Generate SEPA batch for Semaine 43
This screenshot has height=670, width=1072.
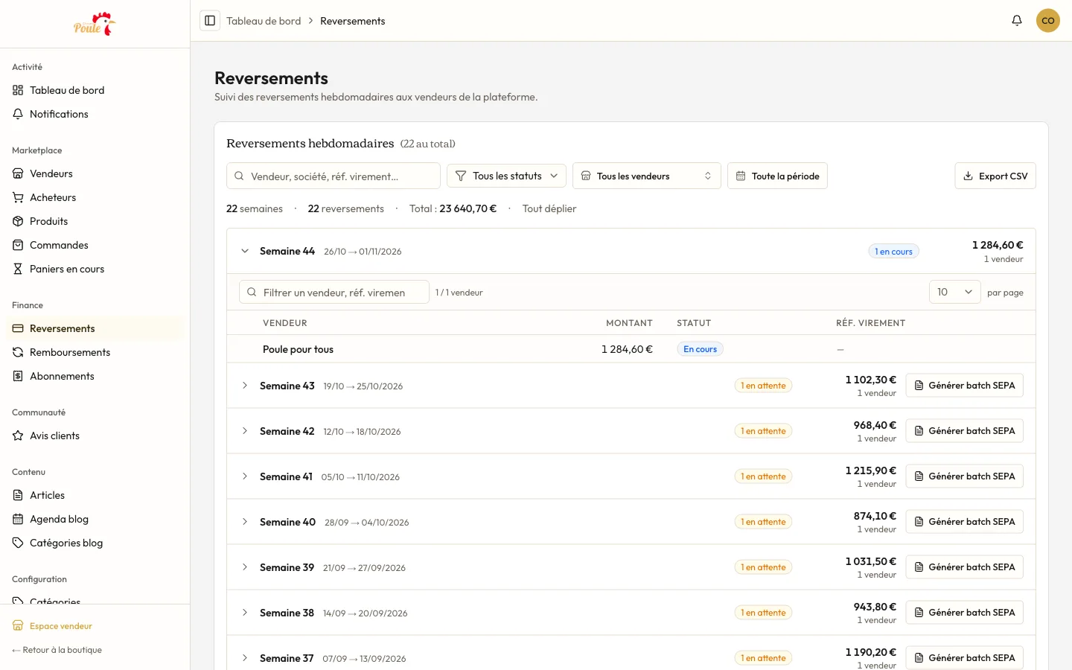coord(964,386)
